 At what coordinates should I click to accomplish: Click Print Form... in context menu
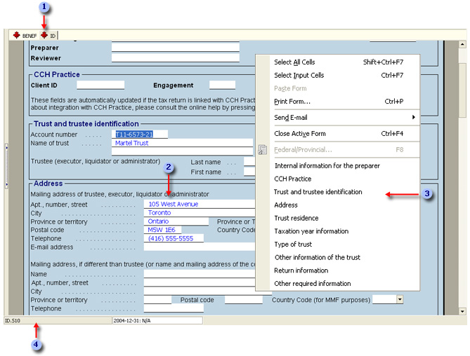(x=339, y=102)
